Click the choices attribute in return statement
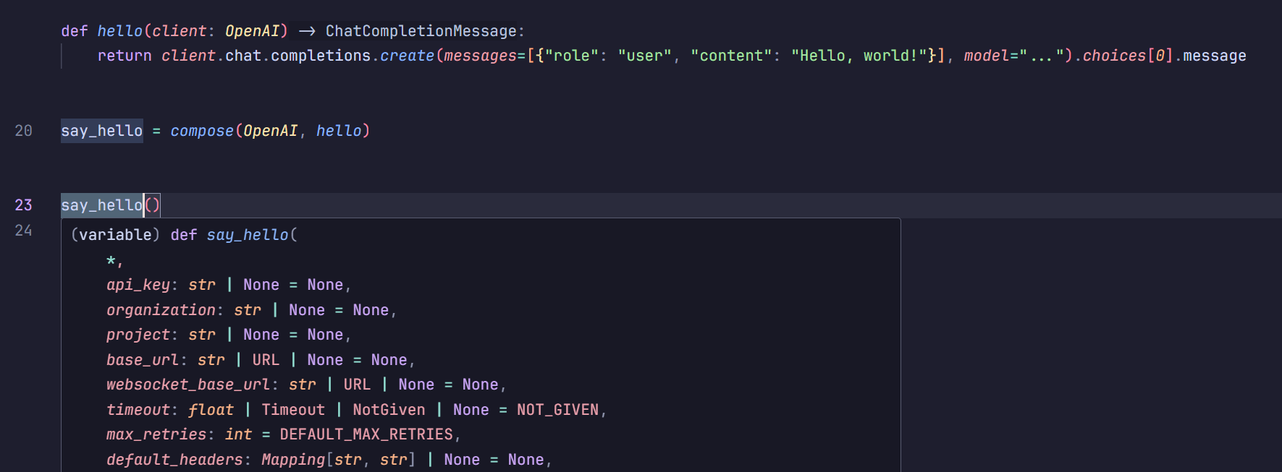Screen dimensions: 1282x472 1114,56
